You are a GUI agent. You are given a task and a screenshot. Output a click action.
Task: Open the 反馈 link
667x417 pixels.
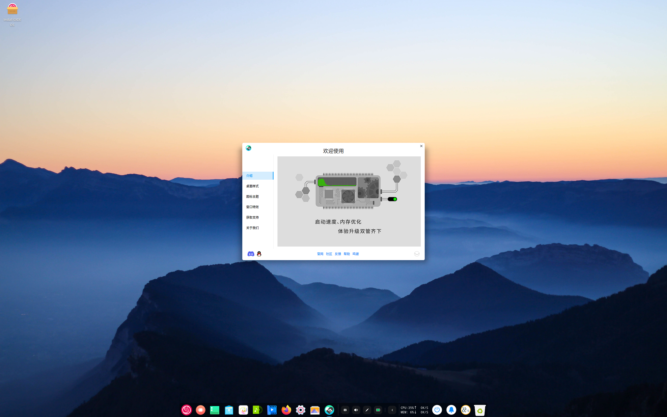pyautogui.click(x=338, y=254)
